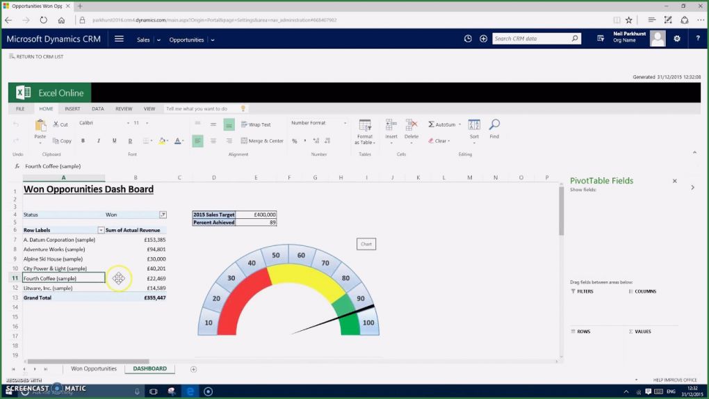
Task: Click RETURN TO CRM LIST link
Action: (x=36, y=56)
